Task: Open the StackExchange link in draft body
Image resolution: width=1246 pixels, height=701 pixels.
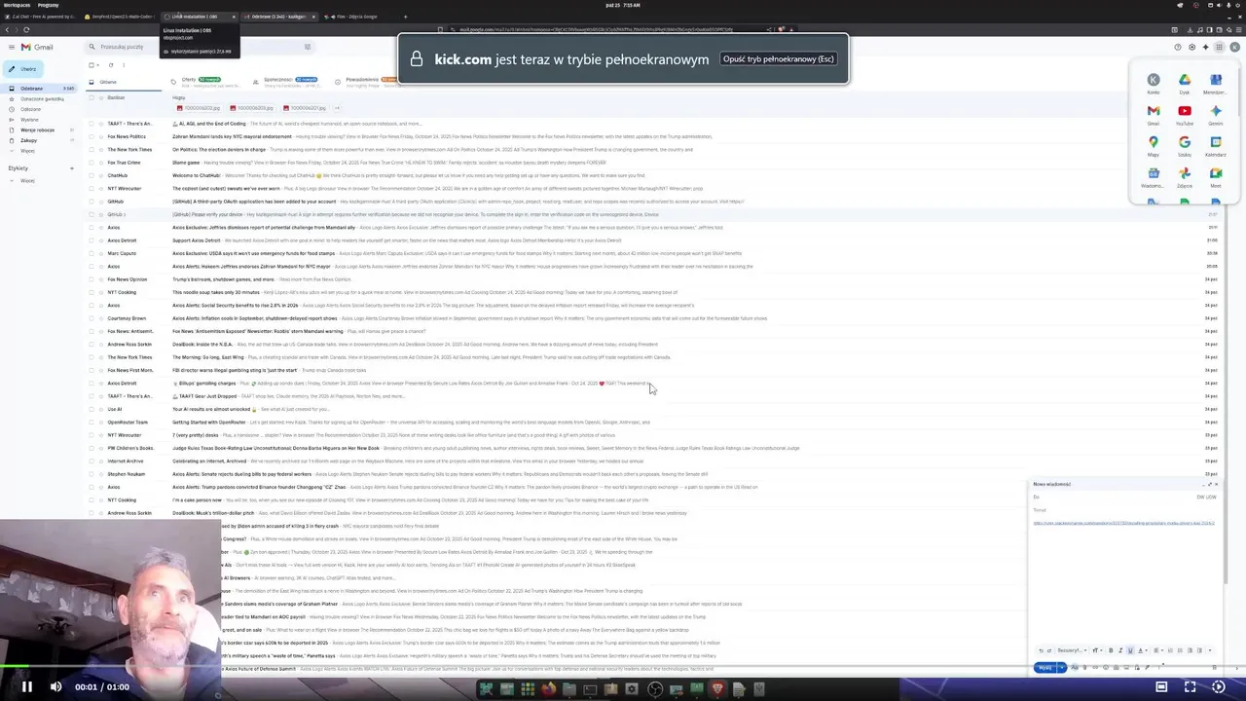Action: 1123,523
